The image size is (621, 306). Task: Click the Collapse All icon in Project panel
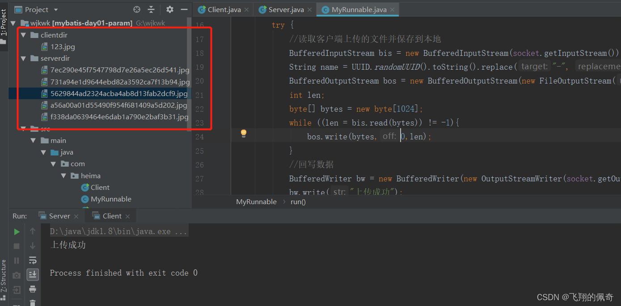[x=151, y=9]
